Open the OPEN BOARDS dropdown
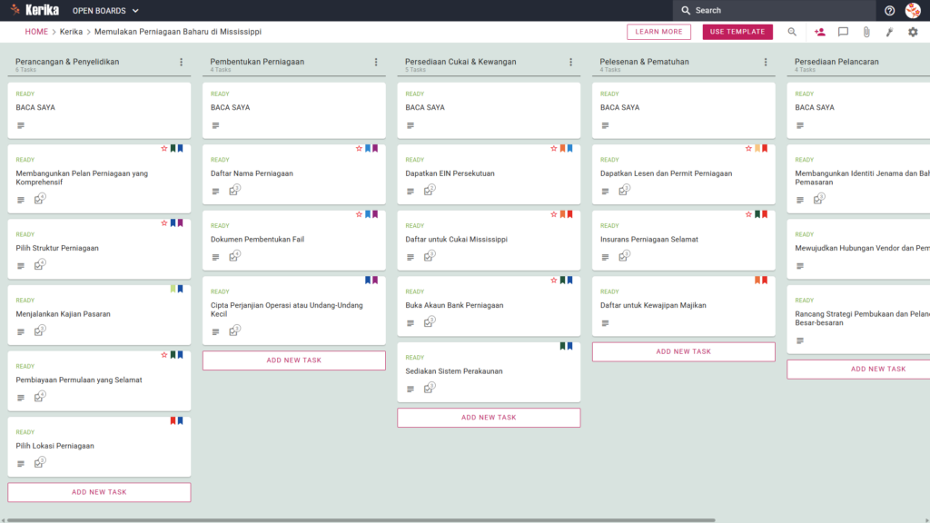This screenshot has width=930, height=523. click(105, 11)
